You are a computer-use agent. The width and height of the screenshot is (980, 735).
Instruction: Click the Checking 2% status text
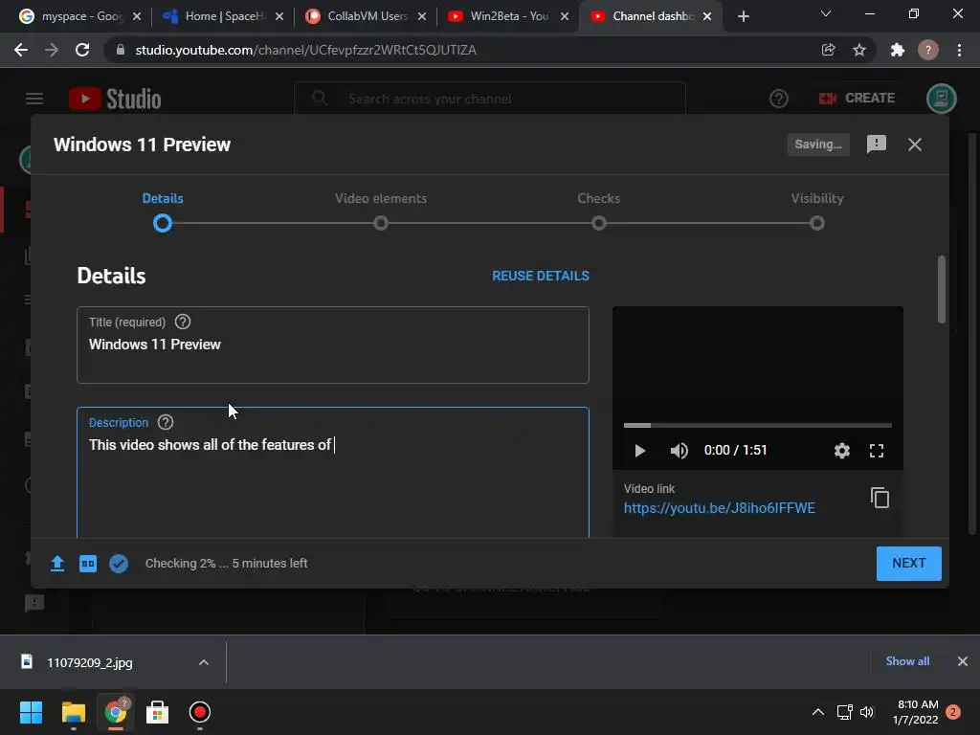click(x=226, y=563)
